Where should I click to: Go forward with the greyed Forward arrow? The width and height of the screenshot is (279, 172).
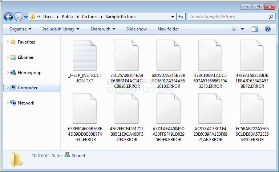click(19, 17)
